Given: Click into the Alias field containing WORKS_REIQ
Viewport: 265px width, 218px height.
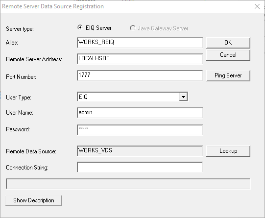Looking at the screenshot, I should pyautogui.click(x=140, y=43).
